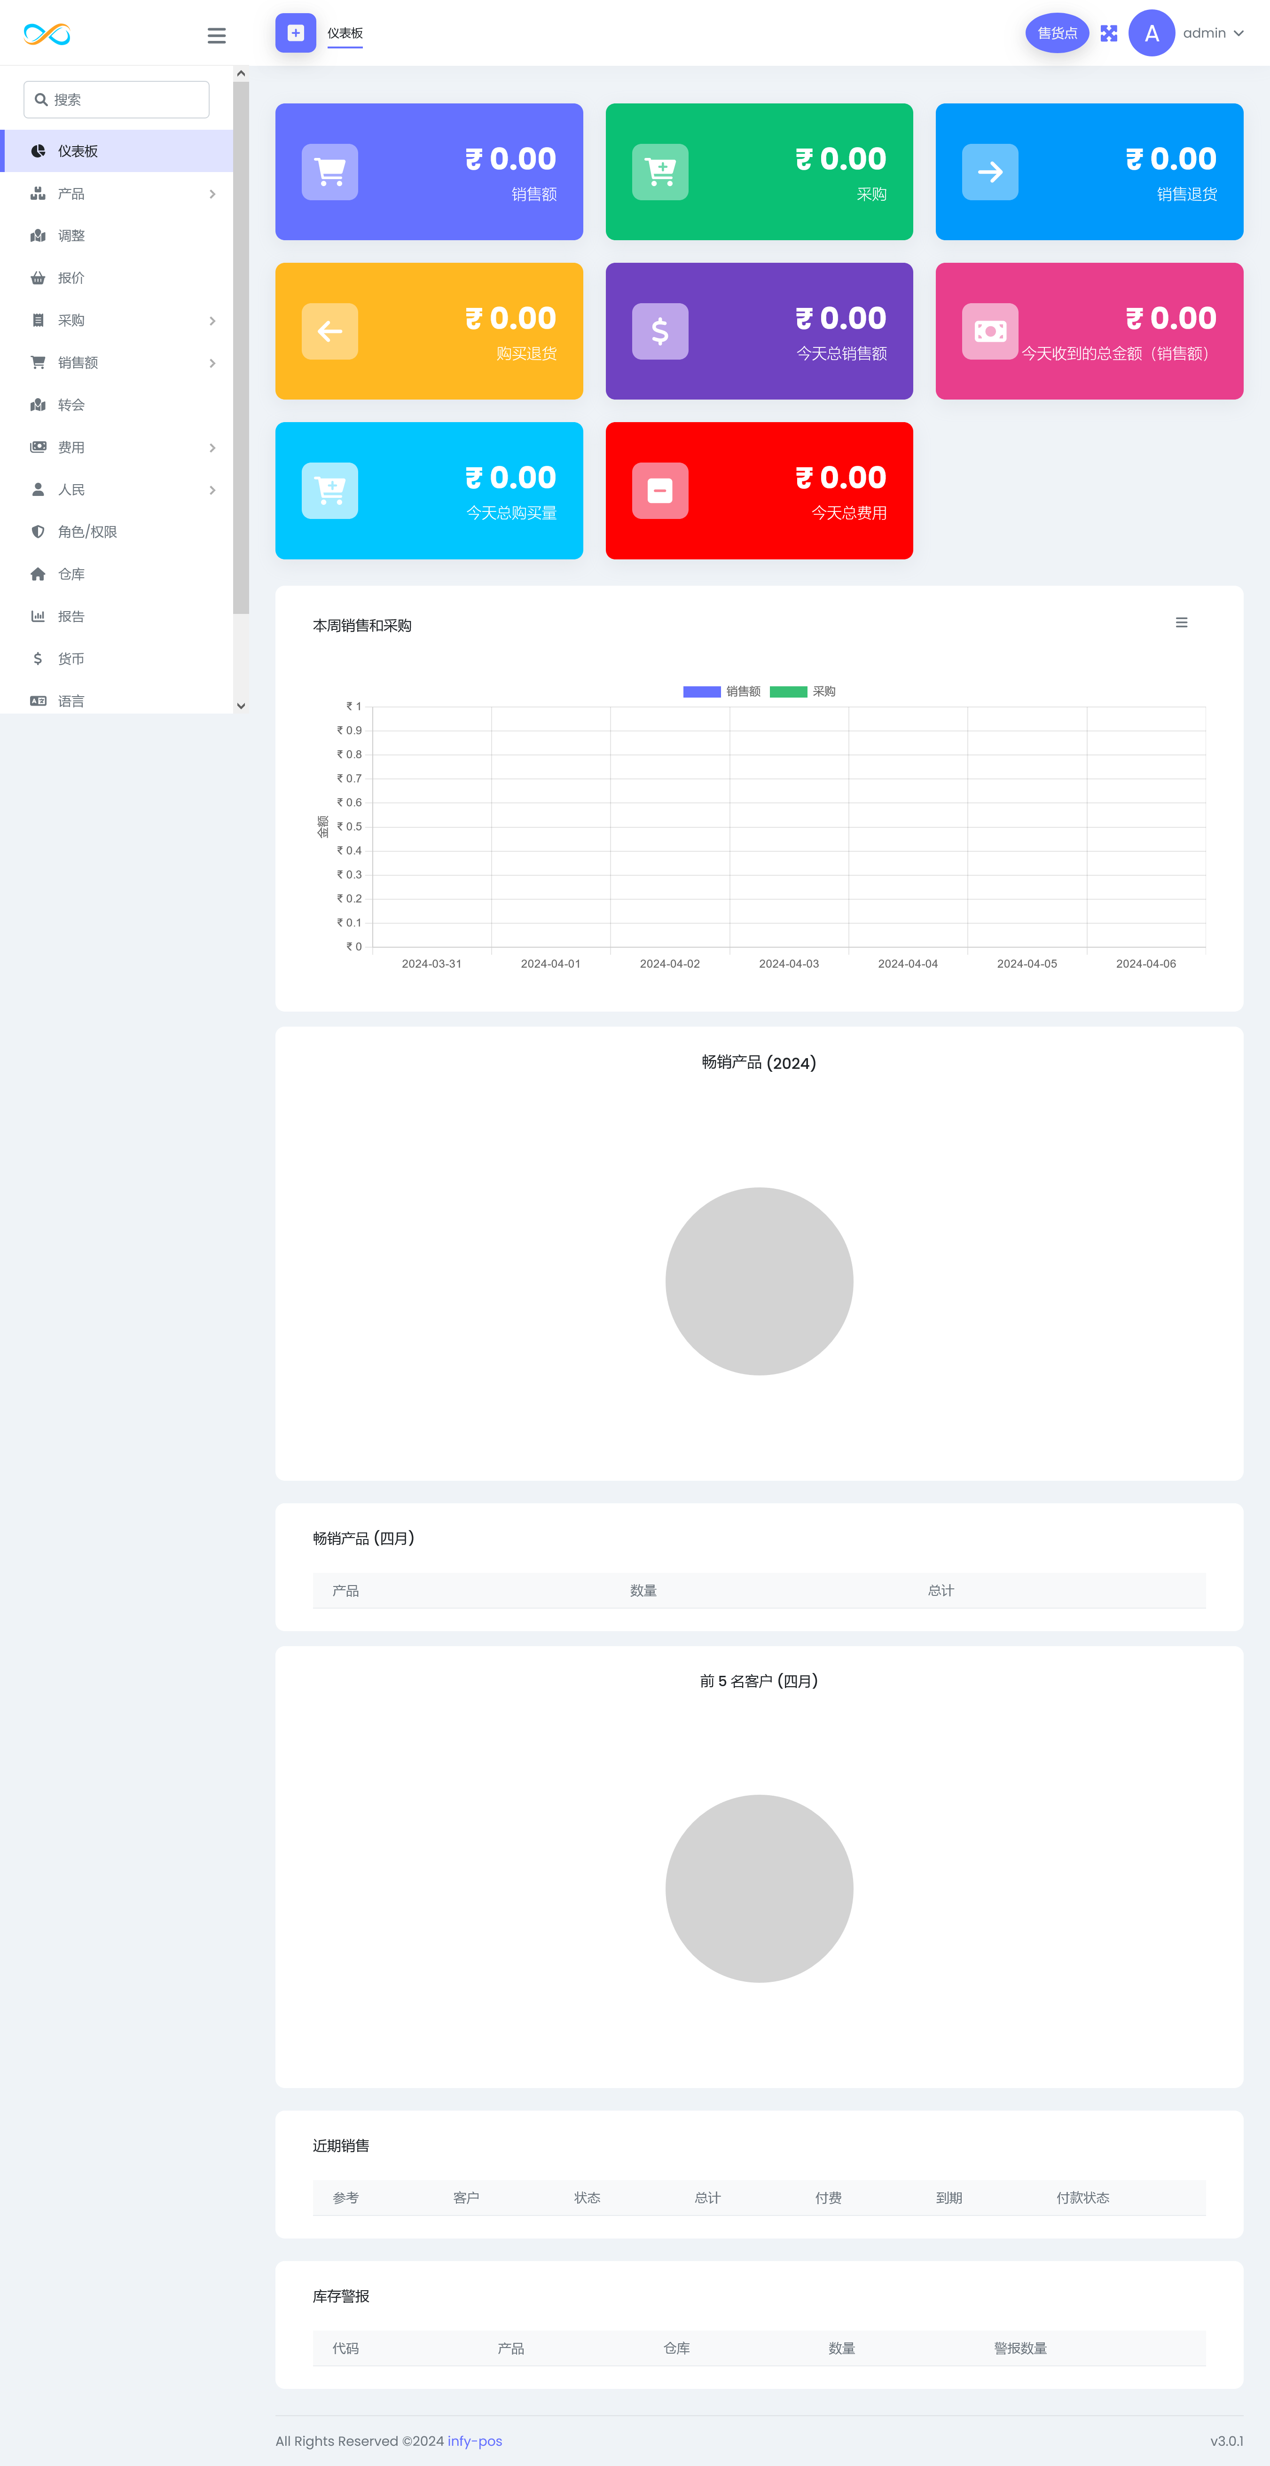Click the infinity logo in the header
This screenshot has height=2466, width=1270.
click(47, 34)
